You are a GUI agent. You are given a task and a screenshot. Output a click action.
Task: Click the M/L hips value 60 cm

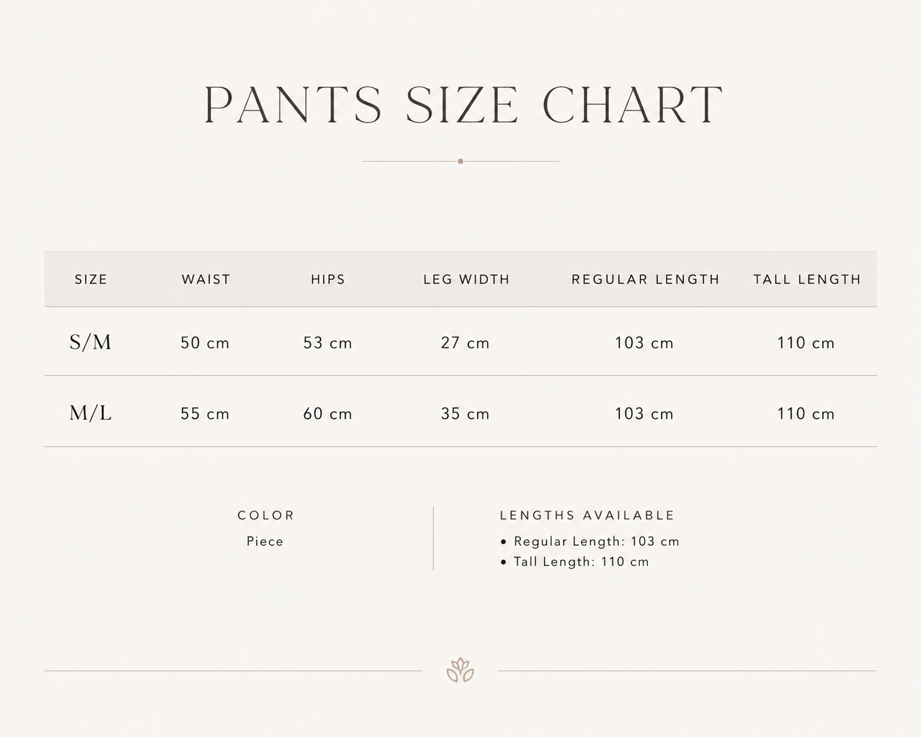tap(328, 414)
